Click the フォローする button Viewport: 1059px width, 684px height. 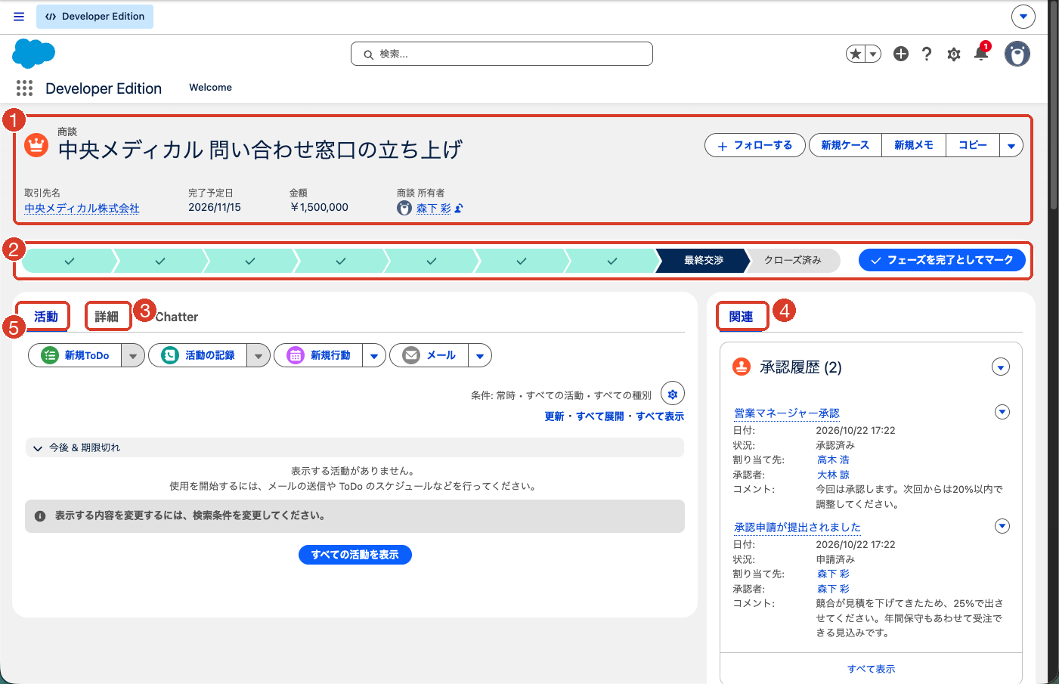click(755, 145)
